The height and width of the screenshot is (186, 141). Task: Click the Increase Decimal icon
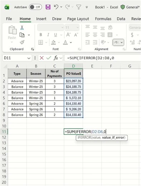(x=132, y=42)
